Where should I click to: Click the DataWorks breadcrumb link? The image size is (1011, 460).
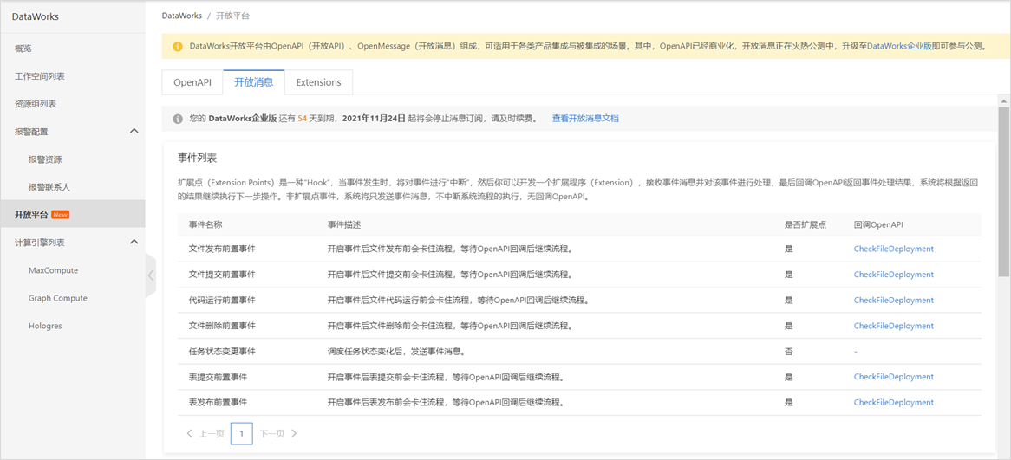[x=182, y=15]
